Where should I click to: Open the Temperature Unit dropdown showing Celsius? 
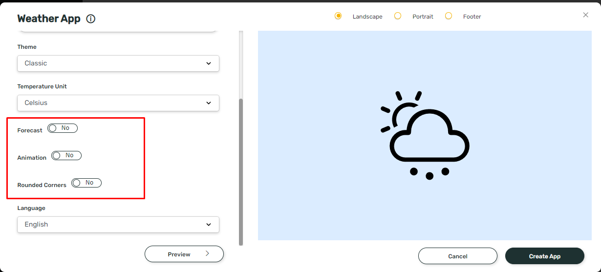[x=118, y=103]
